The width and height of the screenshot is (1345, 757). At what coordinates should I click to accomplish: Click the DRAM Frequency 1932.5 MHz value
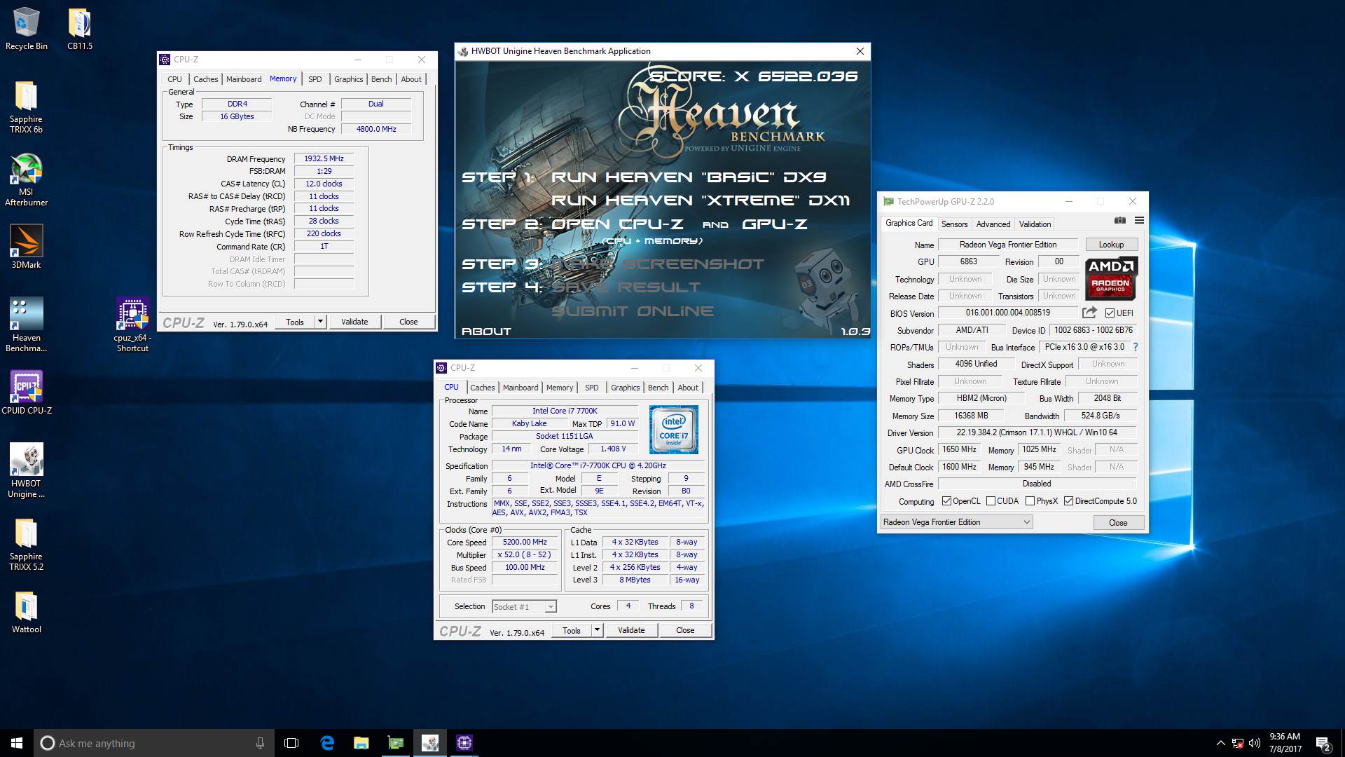point(324,158)
